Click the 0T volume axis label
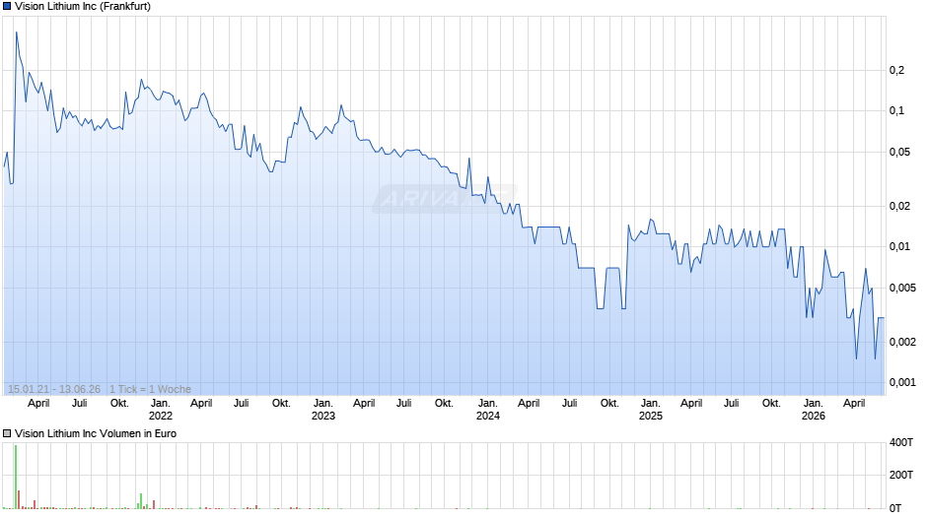Viewport: 927px width, 518px height. [895, 508]
